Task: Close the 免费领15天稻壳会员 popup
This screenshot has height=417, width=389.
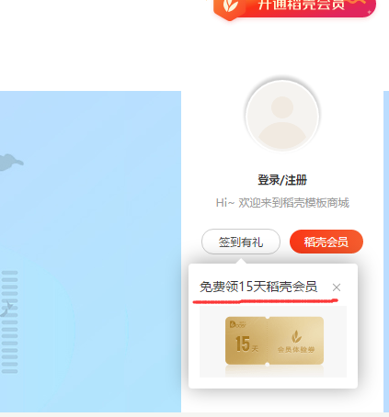Action: pos(337,287)
